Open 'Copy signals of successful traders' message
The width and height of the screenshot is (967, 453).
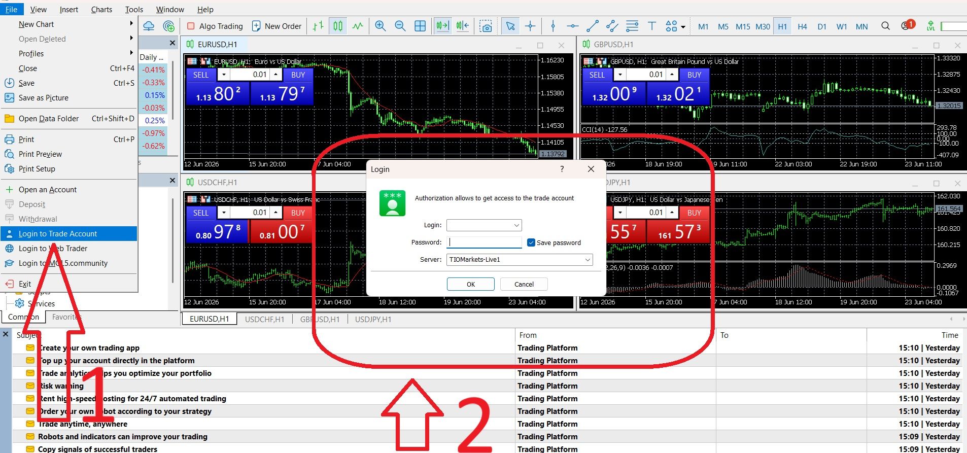click(97, 449)
